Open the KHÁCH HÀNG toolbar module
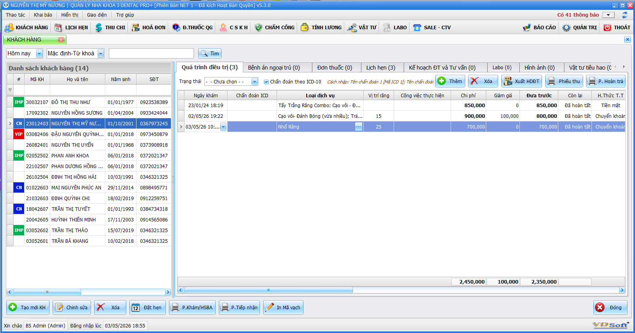The image size is (635, 333). tap(26, 27)
